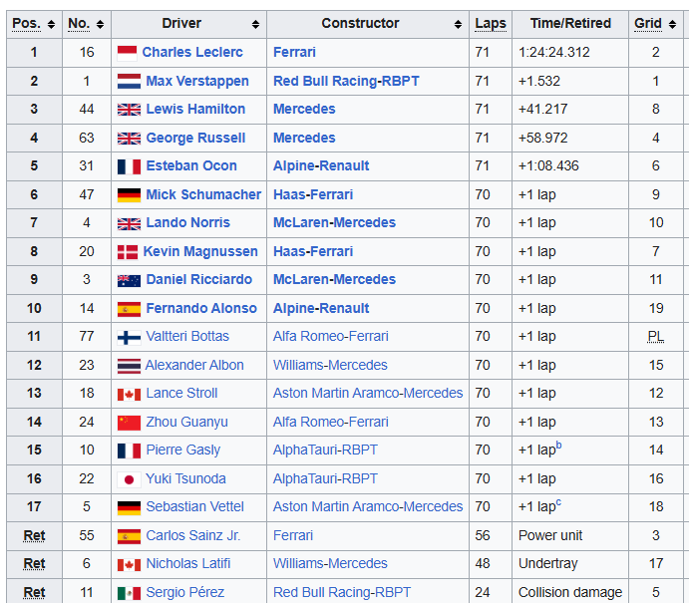The width and height of the screenshot is (689, 603).
Task: Click Canadian flag beside Lance Stroll
Action: 130,394
